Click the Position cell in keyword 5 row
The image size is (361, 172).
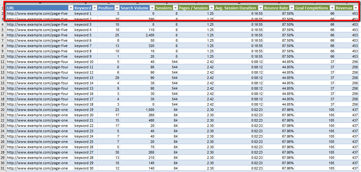click(109, 35)
